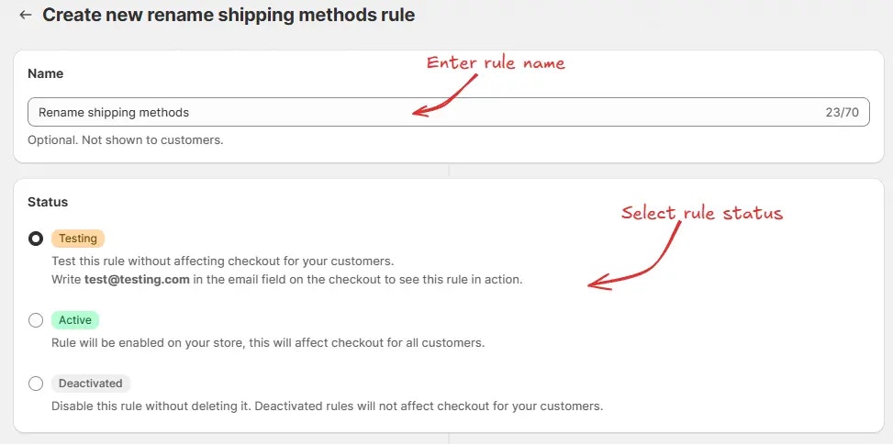Viewport: 893px width, 445px height.
Task: Click the 'Test this rule without affecting checkout' description
Action: (x=223, y=261)
